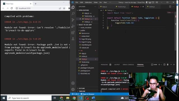Image resolution: width=179 pixels, height=101 pixels.
Task: Close the bottom terminal panel
Action: [x=174, y=65]
